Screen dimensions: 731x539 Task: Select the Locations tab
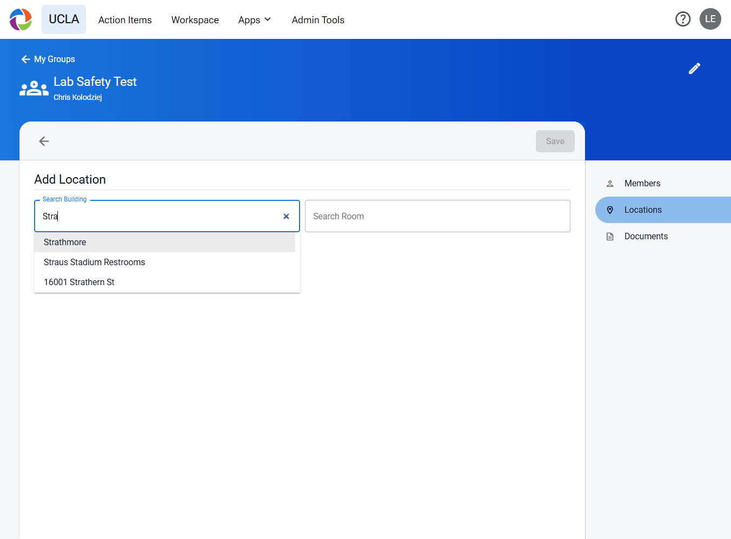tap(663, 210)
